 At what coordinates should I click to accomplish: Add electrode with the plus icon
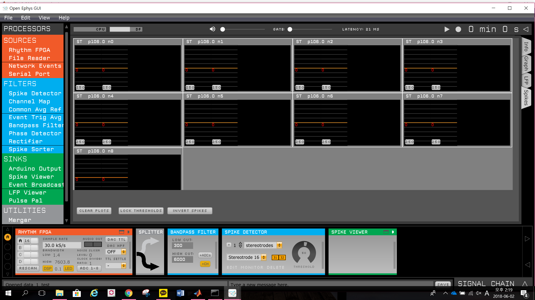pos(229,245)
